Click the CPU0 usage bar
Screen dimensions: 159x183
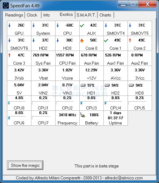pos(17,103)
